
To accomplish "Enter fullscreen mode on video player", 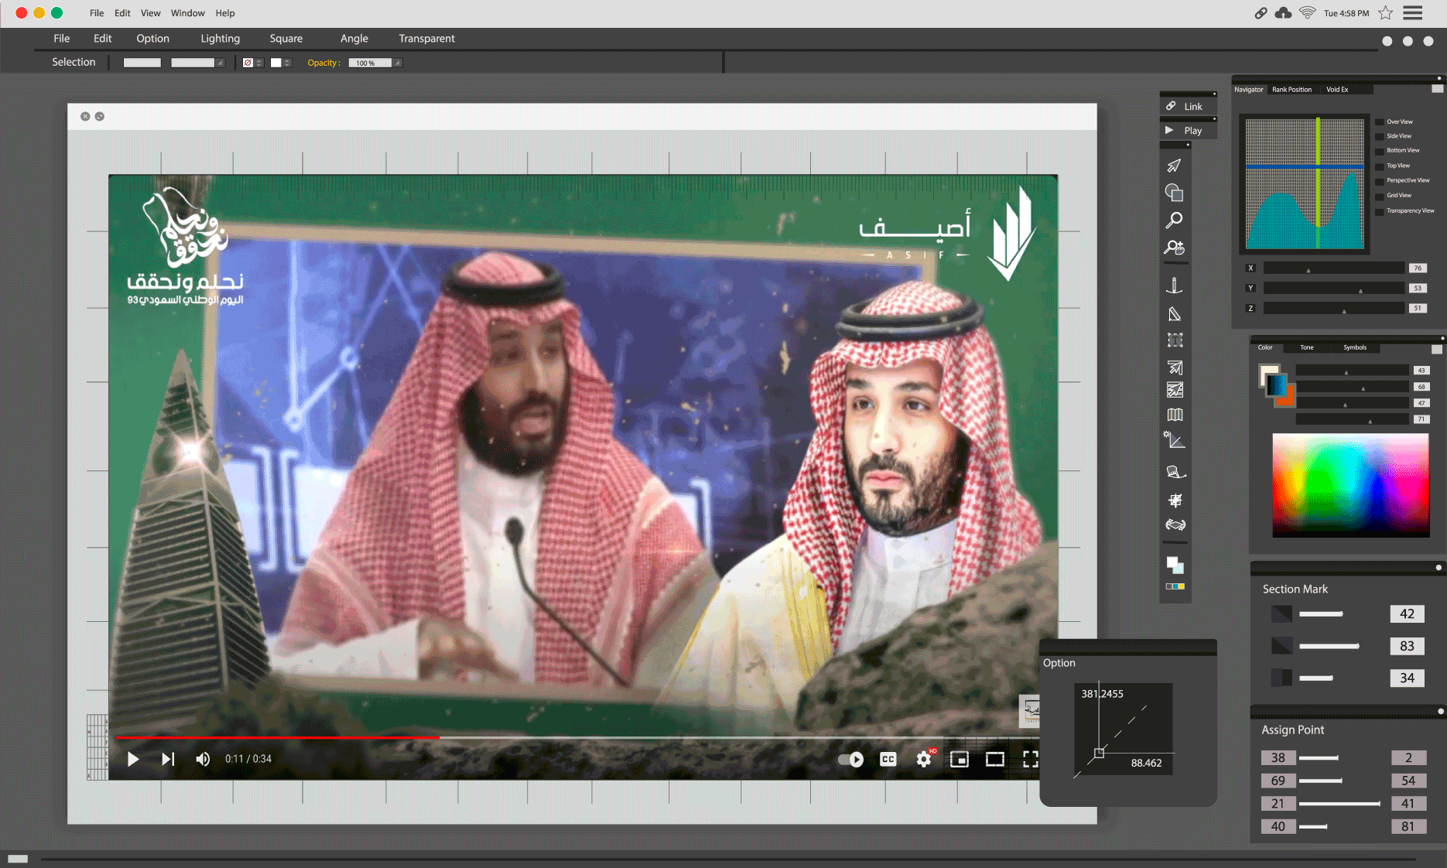I will point(1030,759).
